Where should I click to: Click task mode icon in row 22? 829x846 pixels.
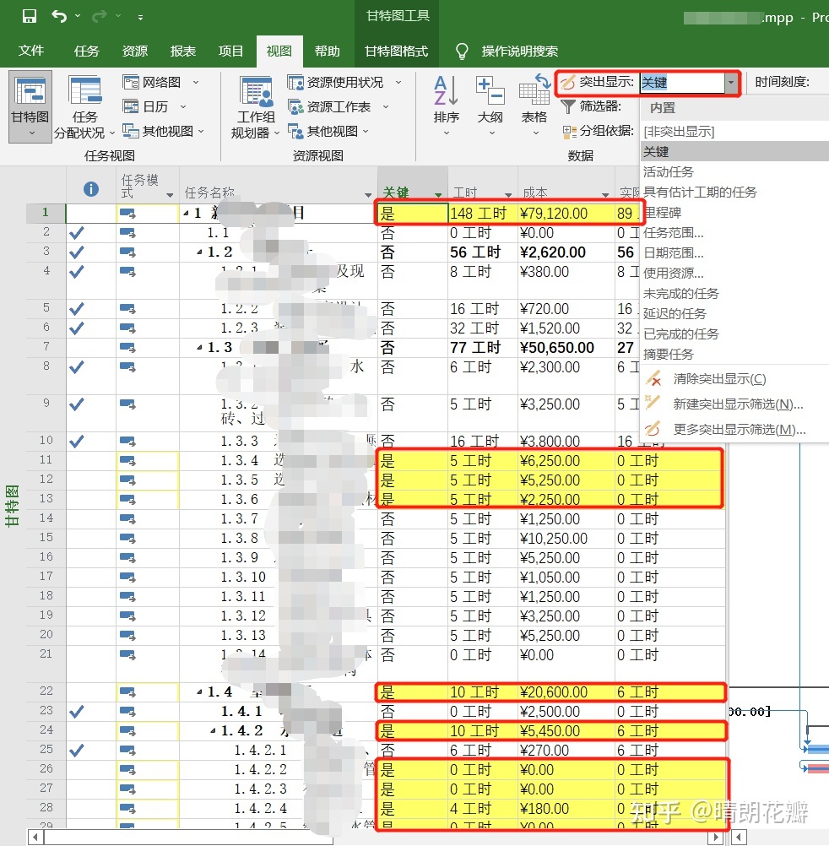pyautogui.click(x=127, y=691)
